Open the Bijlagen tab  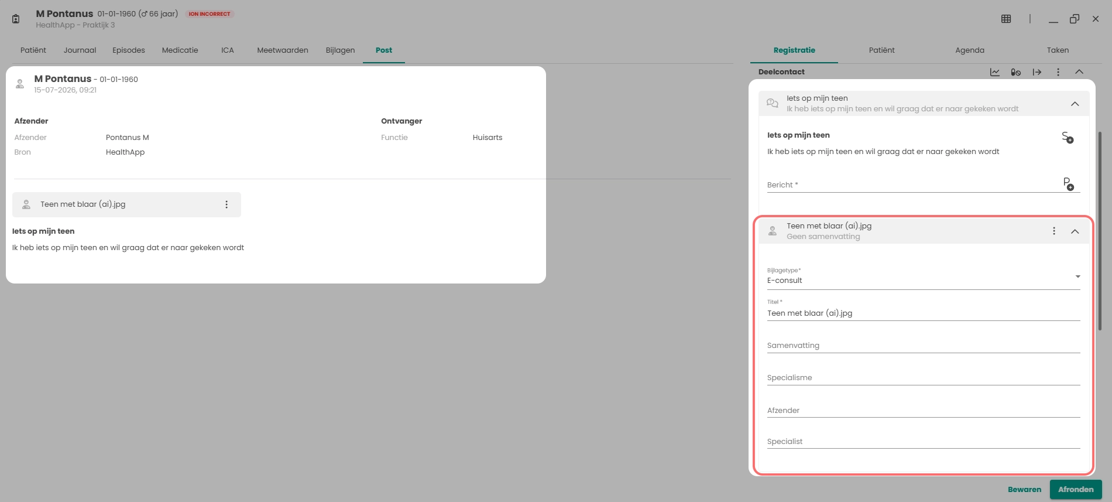click(x=341, y=50)
